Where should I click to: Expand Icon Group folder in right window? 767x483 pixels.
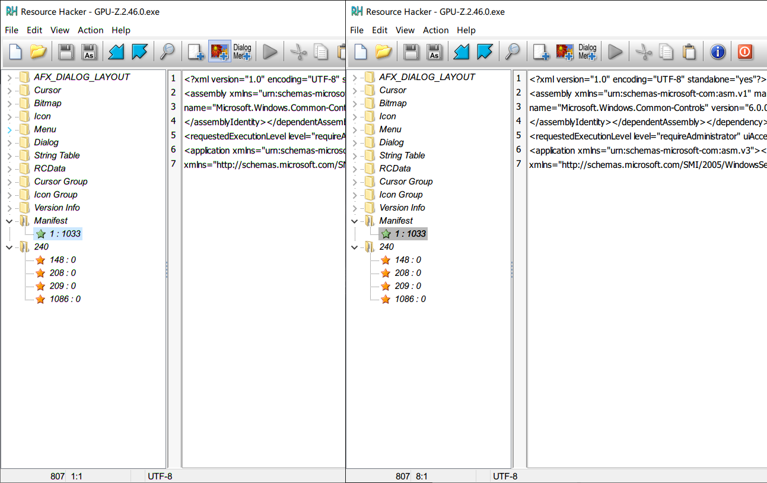(355, 195)
